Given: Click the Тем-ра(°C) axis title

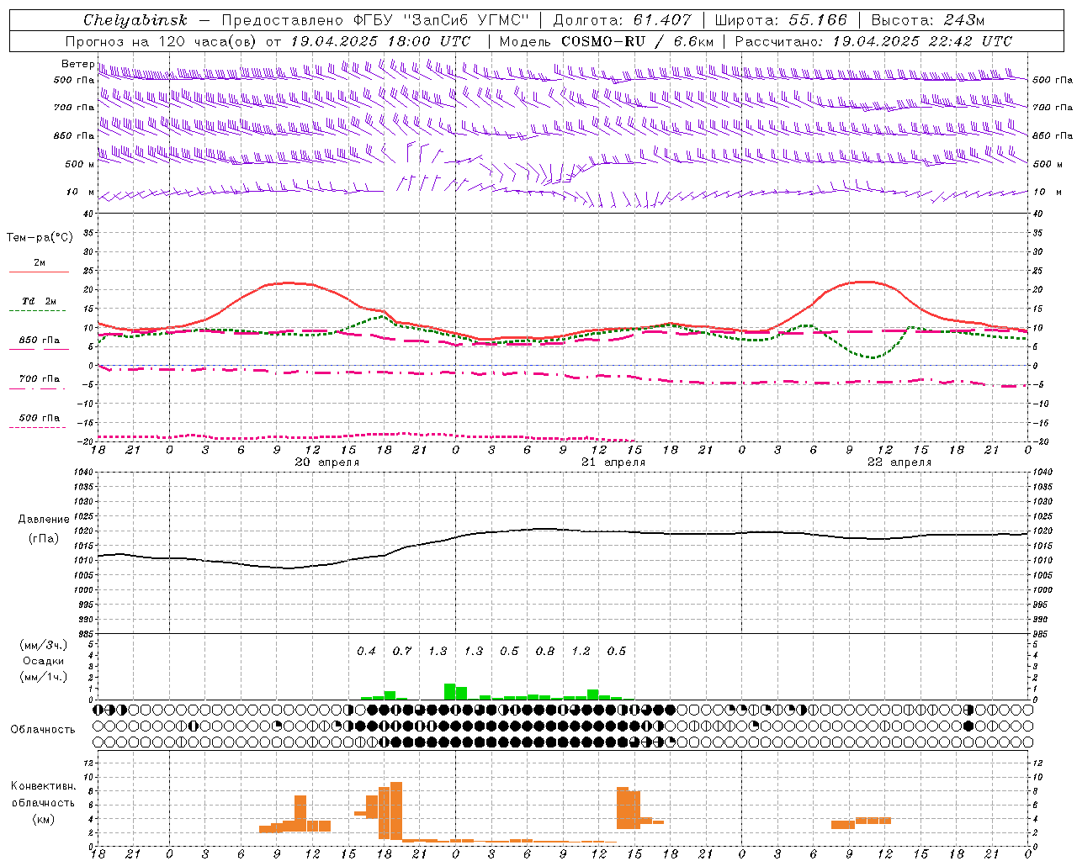Looking at the screenshot, I should [x=40, y=237].
